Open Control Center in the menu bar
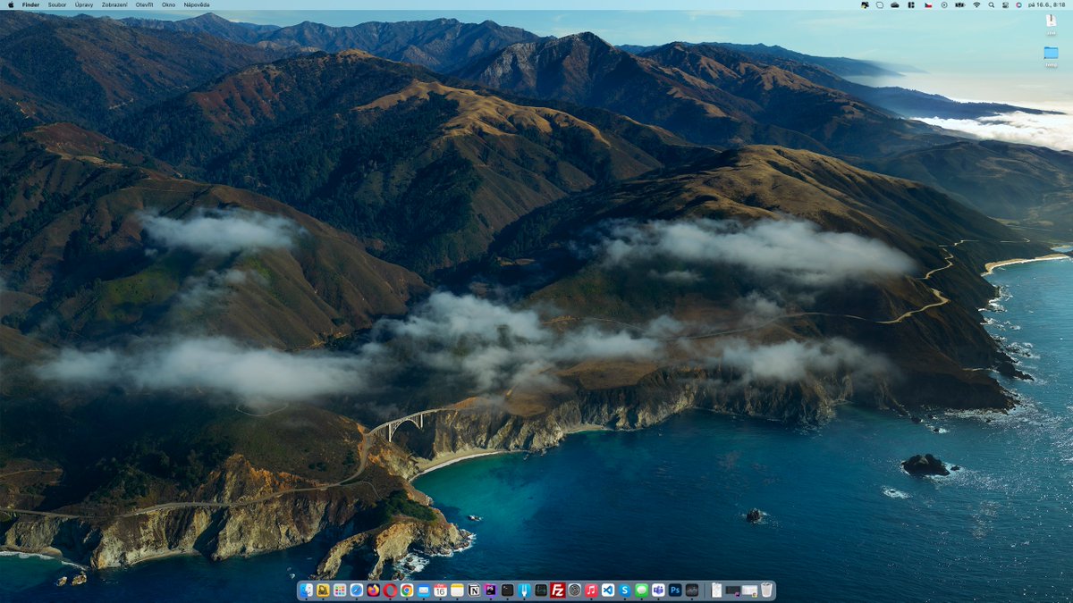Viewport: 1073px width, 603px height. point(1005,5)
